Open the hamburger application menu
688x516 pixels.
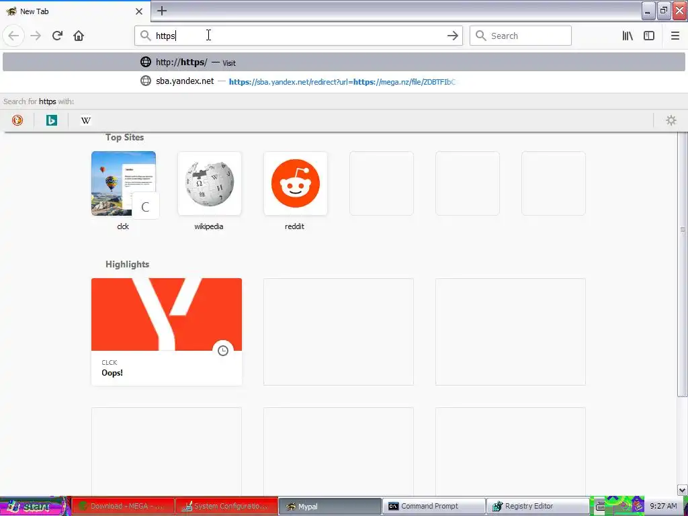coord(675,36)
